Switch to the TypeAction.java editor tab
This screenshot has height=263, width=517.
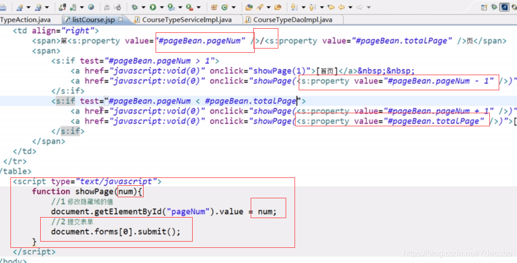[x=26, y=20]
